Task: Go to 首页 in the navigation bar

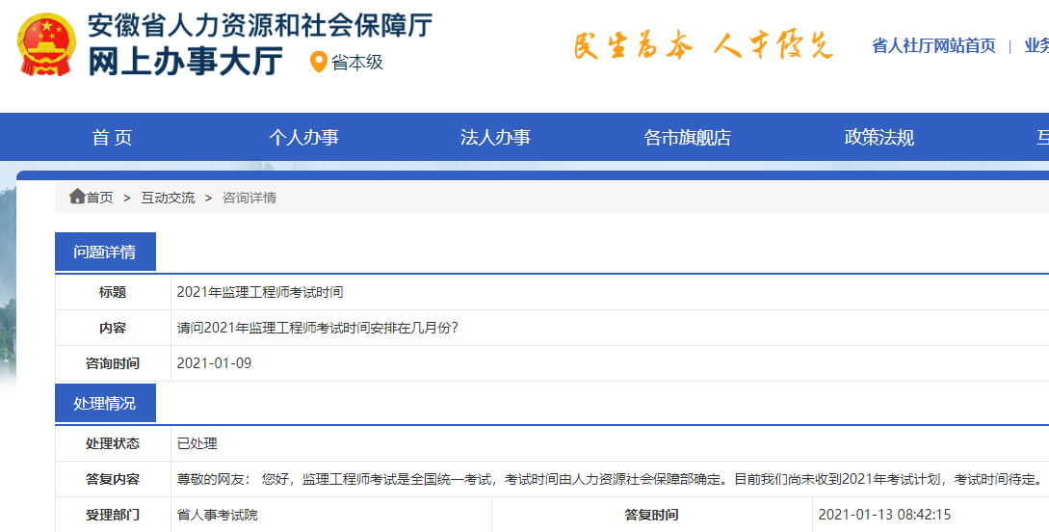Action: pos(112,138)
